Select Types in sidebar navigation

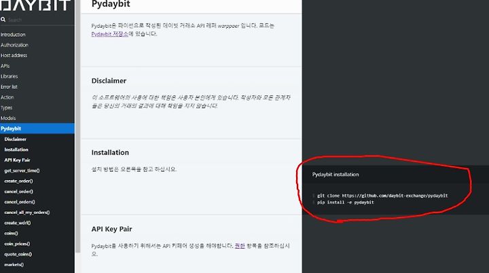[6, 108]
